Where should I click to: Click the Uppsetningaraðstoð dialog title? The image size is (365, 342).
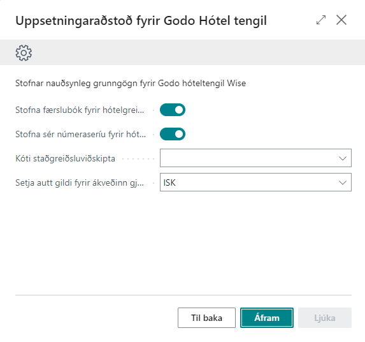point(141,21)
